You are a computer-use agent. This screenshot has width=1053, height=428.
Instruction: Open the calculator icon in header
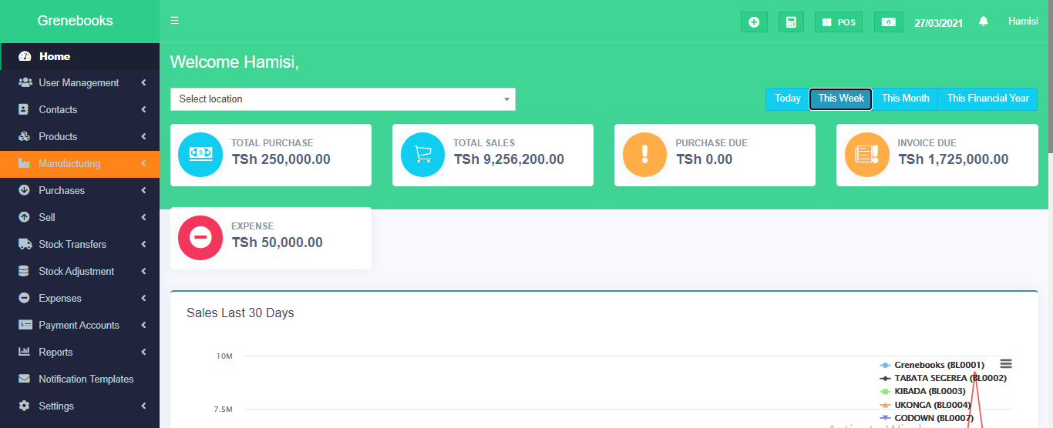pyautogui.click(x=791, y=22)
